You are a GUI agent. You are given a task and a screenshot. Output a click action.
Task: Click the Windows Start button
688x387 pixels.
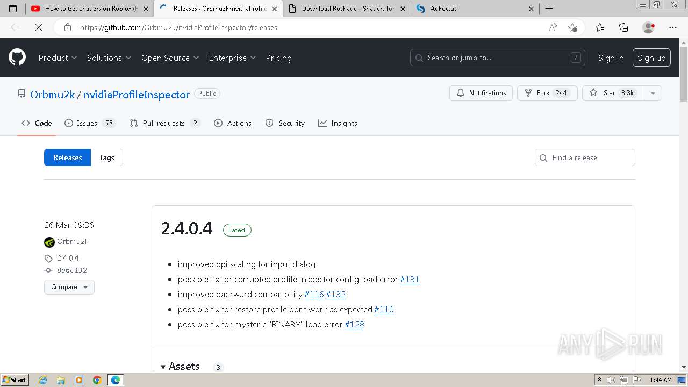tap(15, 379)
